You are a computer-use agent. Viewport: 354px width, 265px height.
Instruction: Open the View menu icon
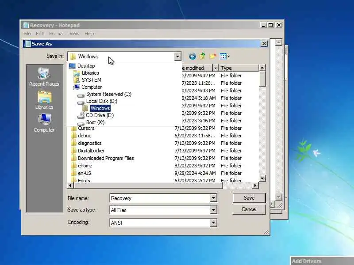[225, 56]
